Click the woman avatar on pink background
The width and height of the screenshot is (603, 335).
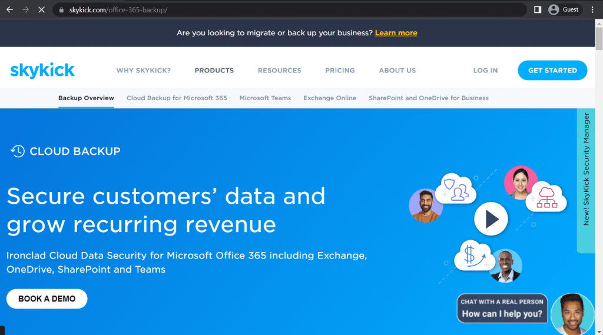click(521, 183)
